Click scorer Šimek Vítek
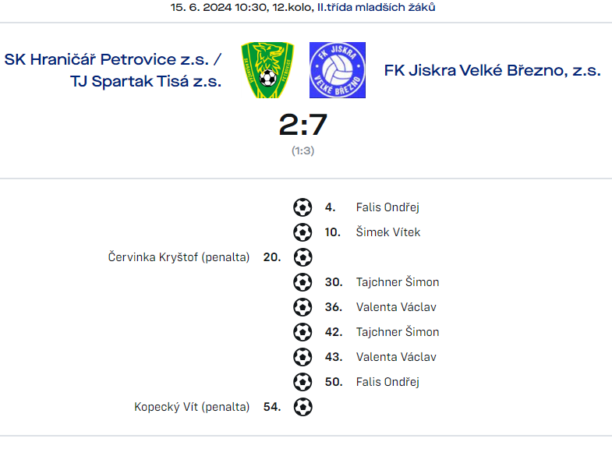Image resolution: width=612 pixels, height=449 pixels. [x=388, y=232]
